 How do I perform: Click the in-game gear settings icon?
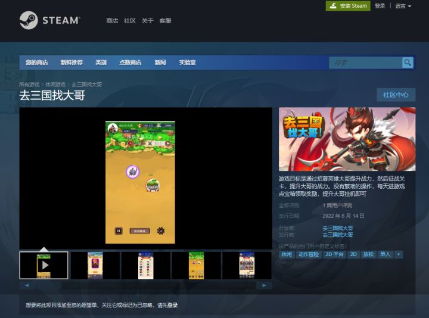click(x=161, y=231)
